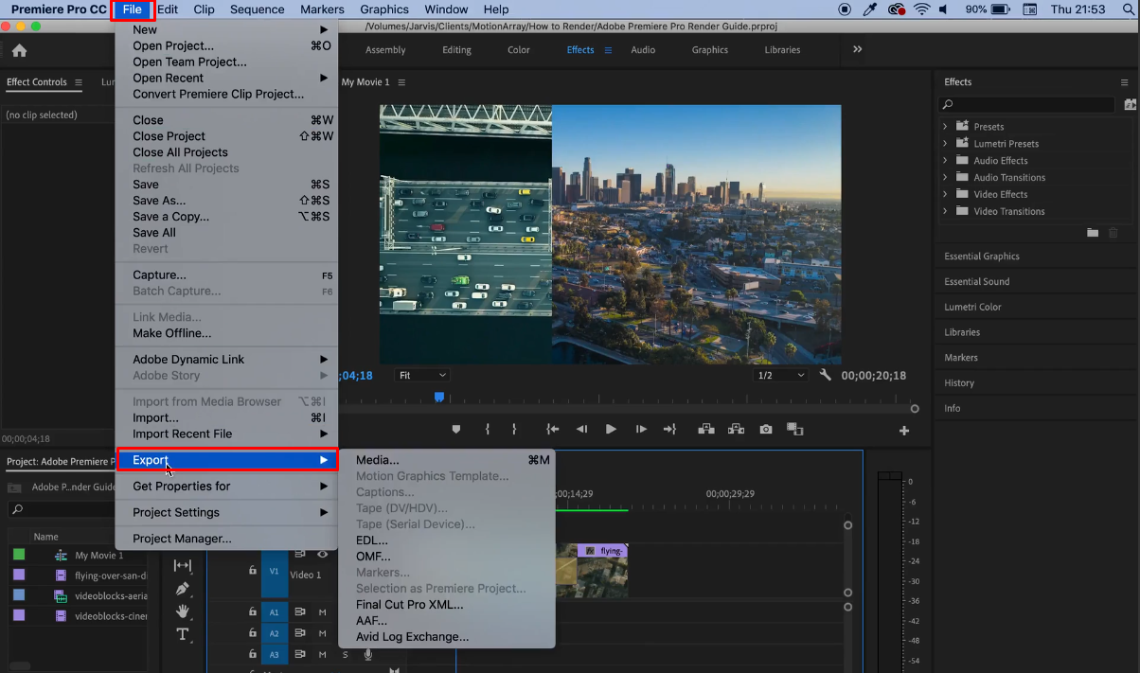Viewport: 1140px width, 673px height.
Task: Switch to the Audio workspace tab
Action: [643, 50]
